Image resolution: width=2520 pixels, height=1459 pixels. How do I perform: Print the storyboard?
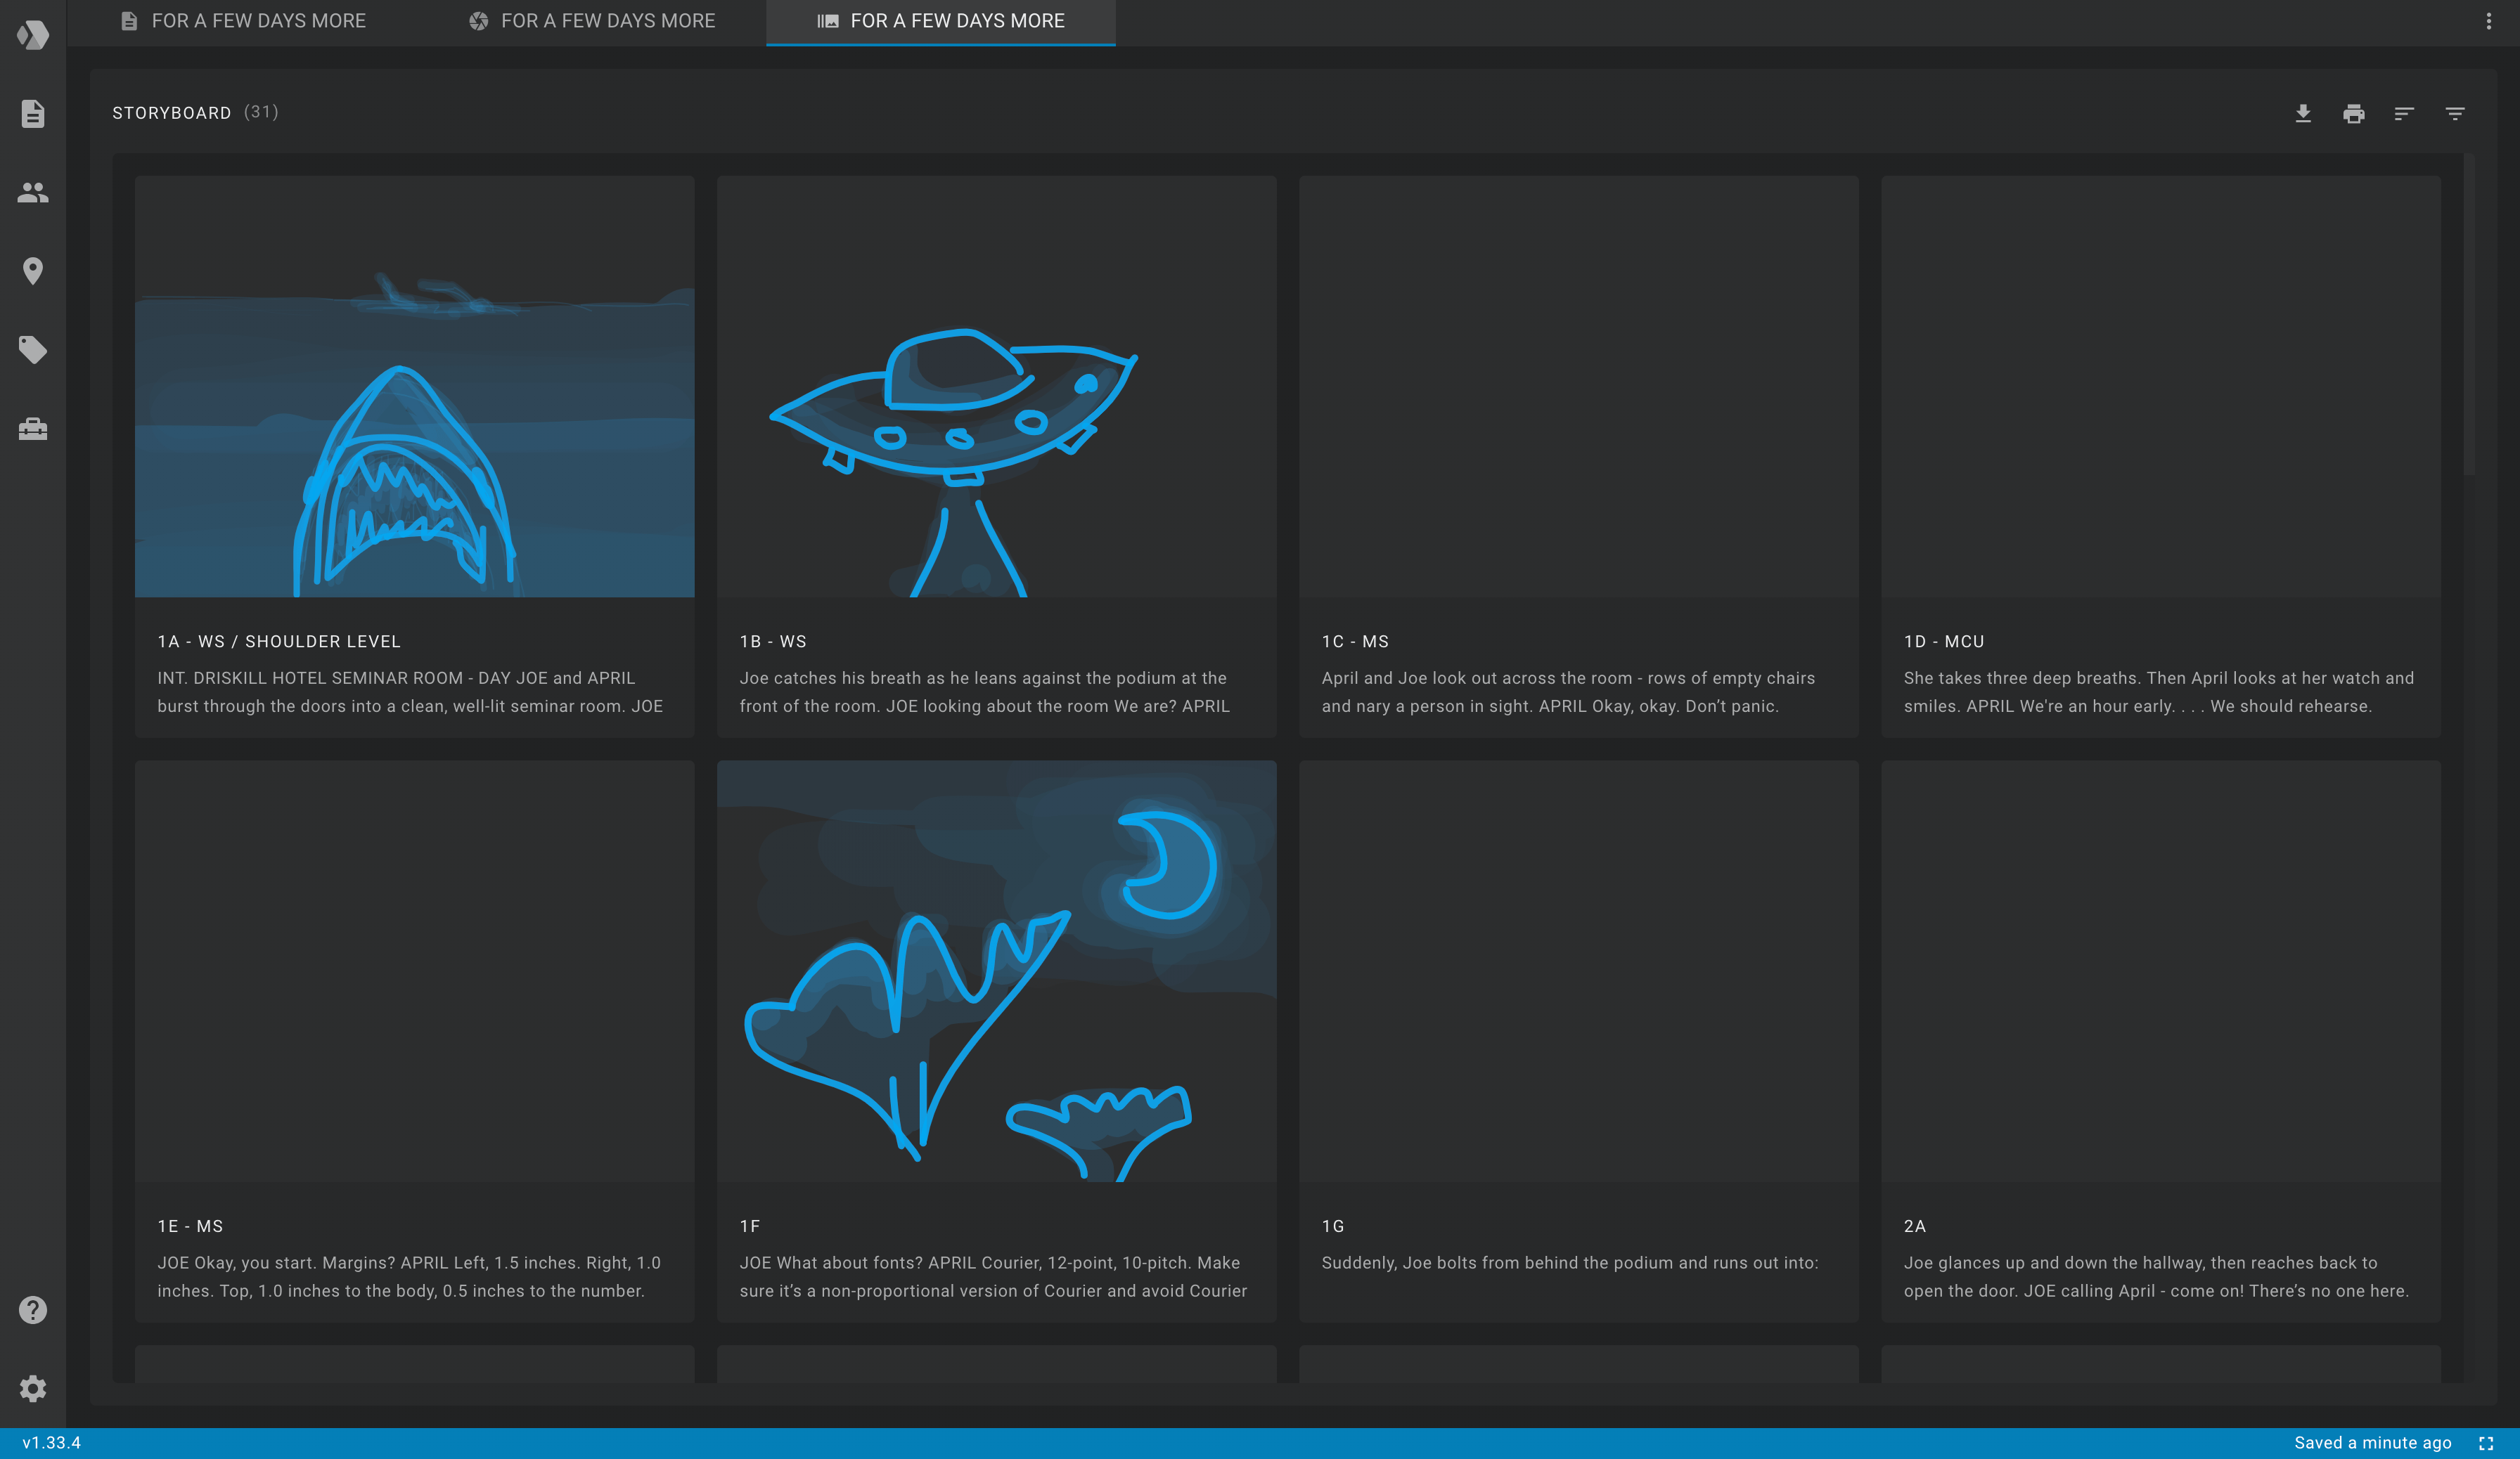2354,113
